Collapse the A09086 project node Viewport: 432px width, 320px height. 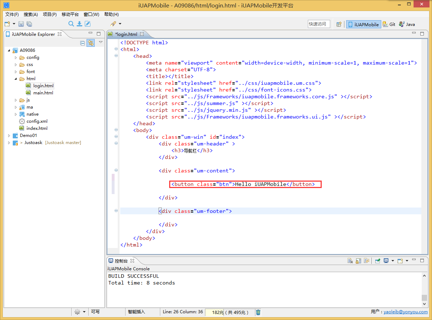click(x=9, y=50)
